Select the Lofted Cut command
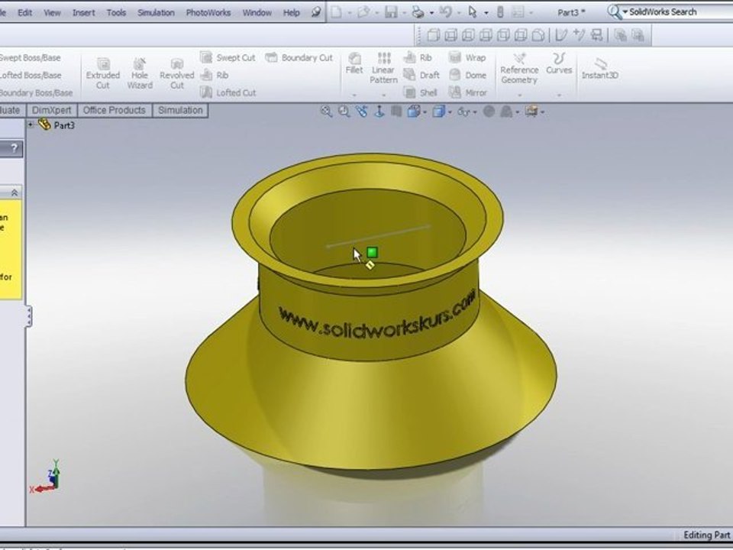This screenshot has height=550, width=733. (228, 92)
